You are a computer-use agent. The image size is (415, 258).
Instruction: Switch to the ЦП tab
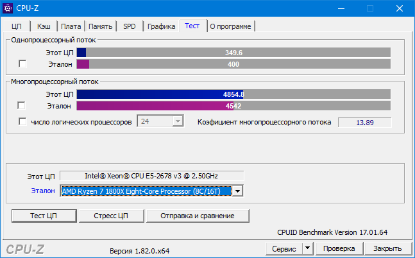pyautogui.click(x=17, y=26)
